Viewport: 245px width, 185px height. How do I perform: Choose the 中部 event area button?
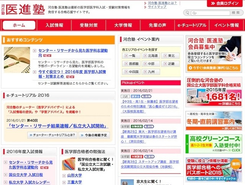point(150,64)
